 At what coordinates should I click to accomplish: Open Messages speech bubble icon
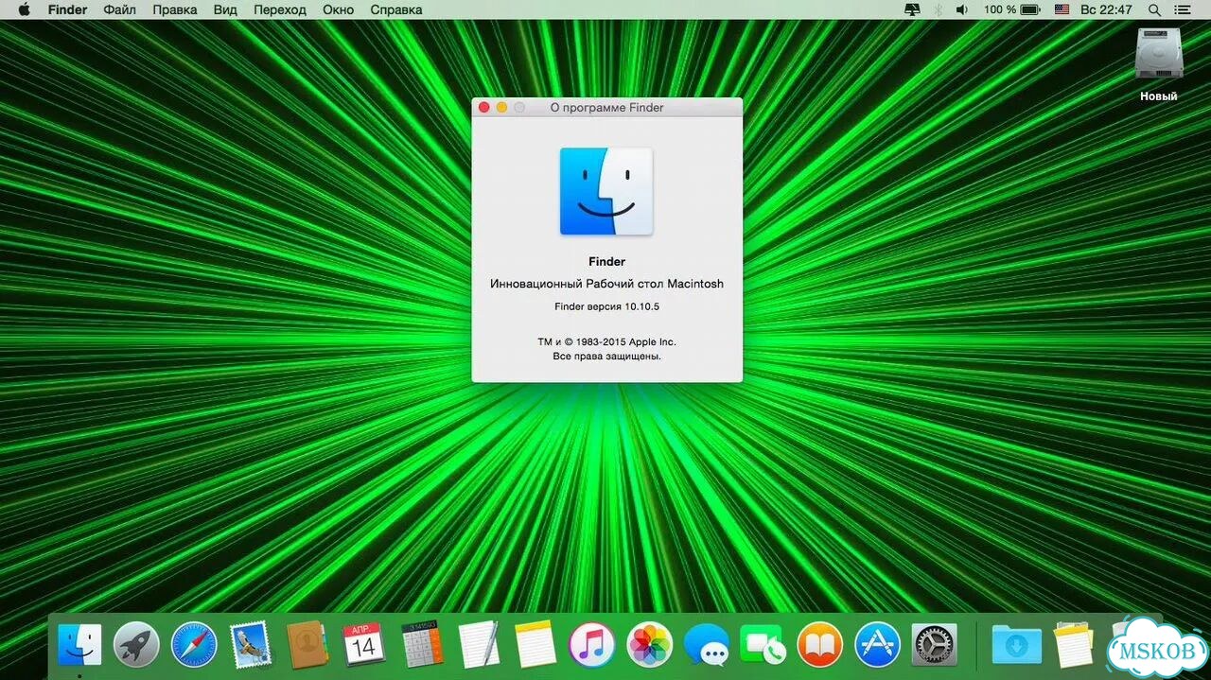click(x=707, y=645)
